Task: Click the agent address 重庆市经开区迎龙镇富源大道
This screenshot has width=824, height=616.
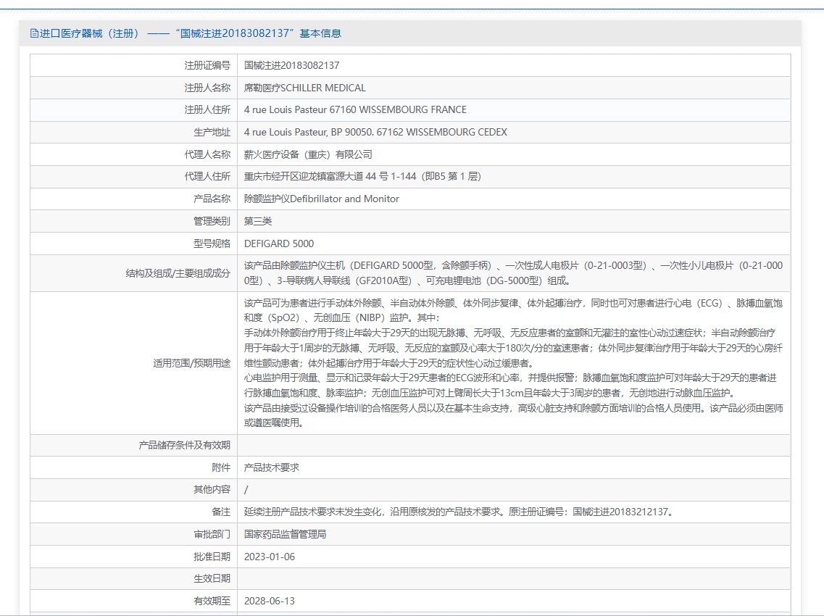Action: point(362,177)
